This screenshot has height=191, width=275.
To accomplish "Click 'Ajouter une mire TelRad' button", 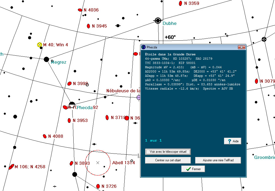I will point(218,160).
